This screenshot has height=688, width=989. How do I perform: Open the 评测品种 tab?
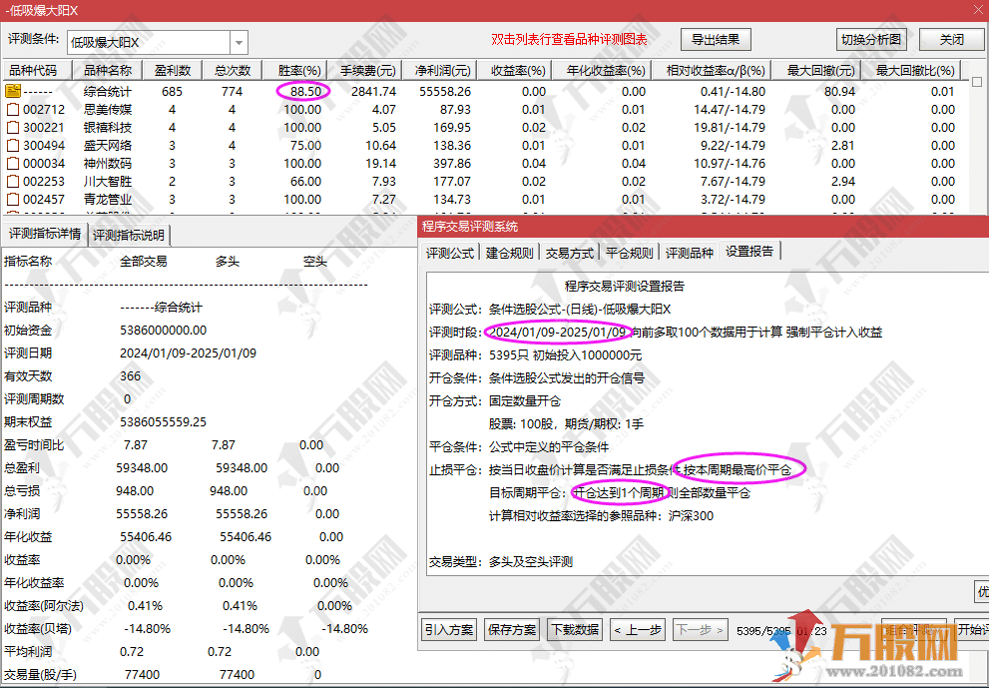[x=690, y=253]
